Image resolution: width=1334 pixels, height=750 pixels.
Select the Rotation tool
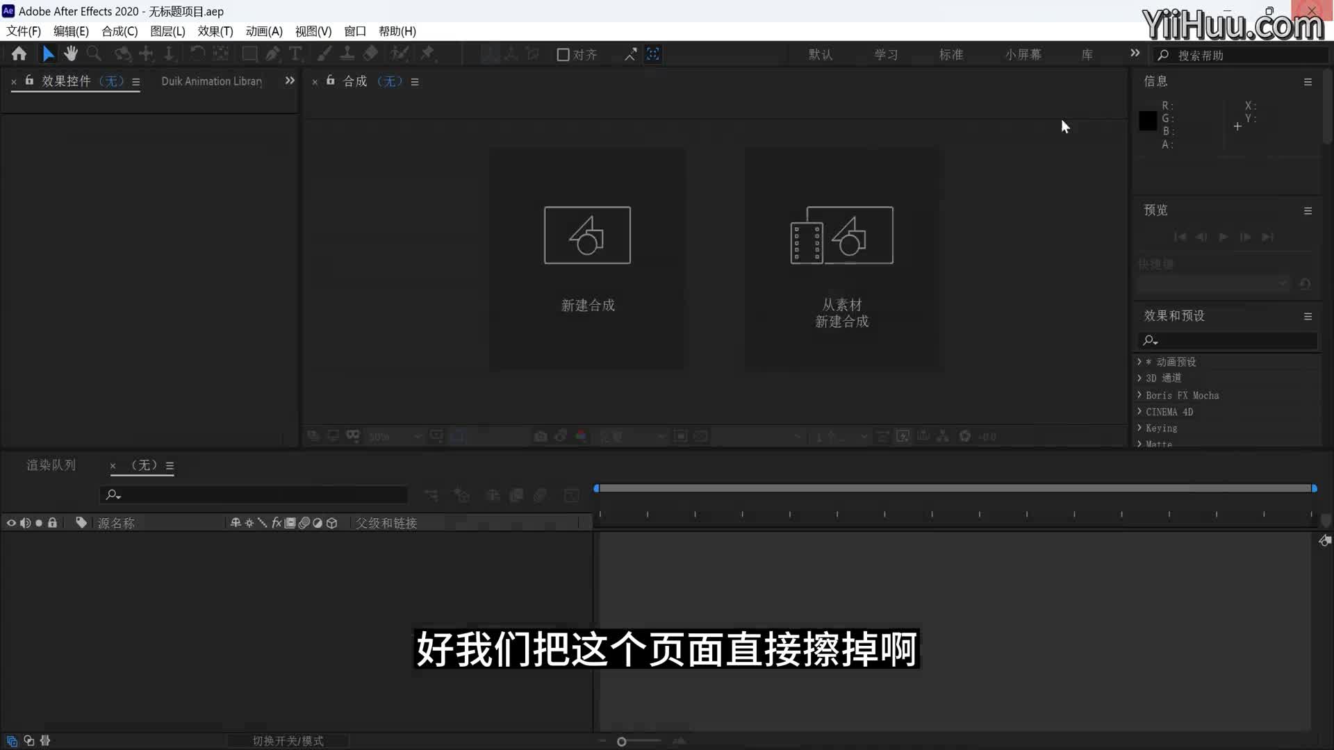pyautogui.click(x=197, y=54)
